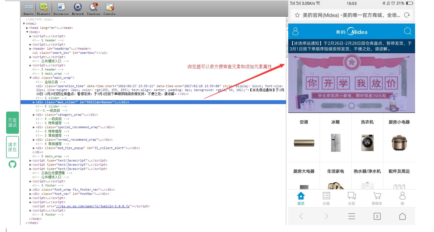Click the 请求抓包 button
The height and width of the screenshot is (232, 434).
13,147
